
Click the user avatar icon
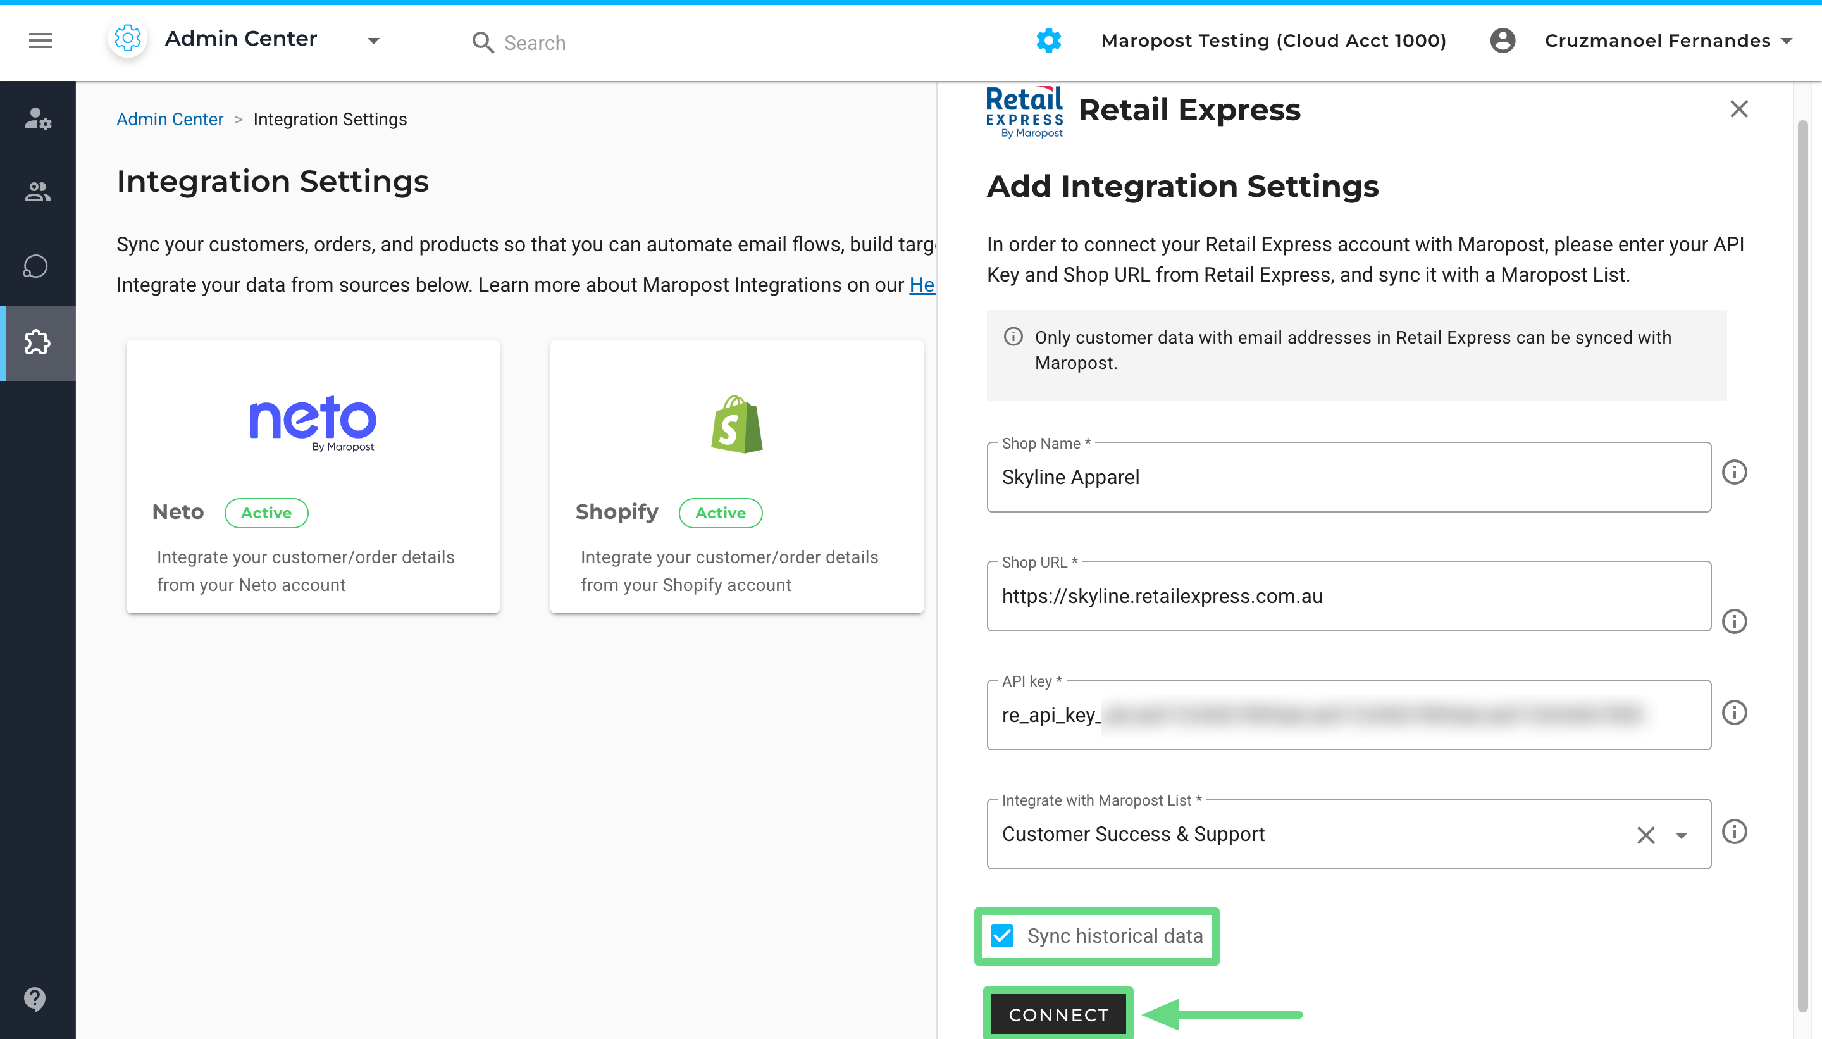point(1503,40)
